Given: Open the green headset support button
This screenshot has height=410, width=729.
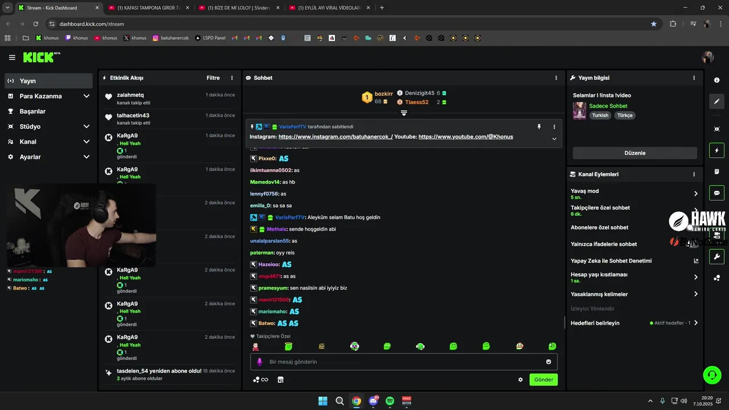Looking at the screenshot, I should click(x=712, y=375).
